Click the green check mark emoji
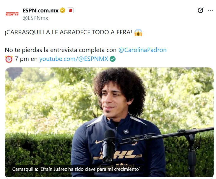Screen dimensions: 216x179 click(113, 59)
